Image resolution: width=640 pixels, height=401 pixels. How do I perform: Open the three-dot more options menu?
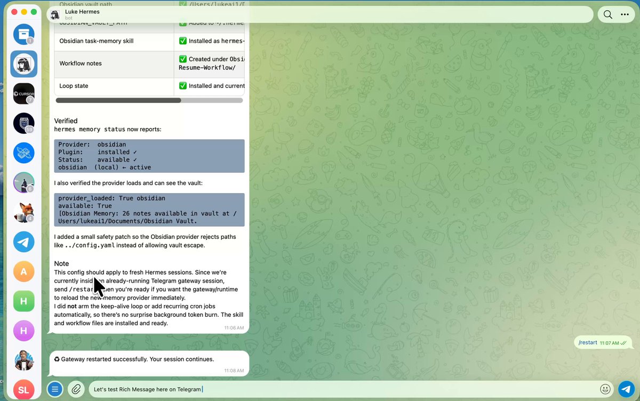pyautogui.click(x=625, y=14)
